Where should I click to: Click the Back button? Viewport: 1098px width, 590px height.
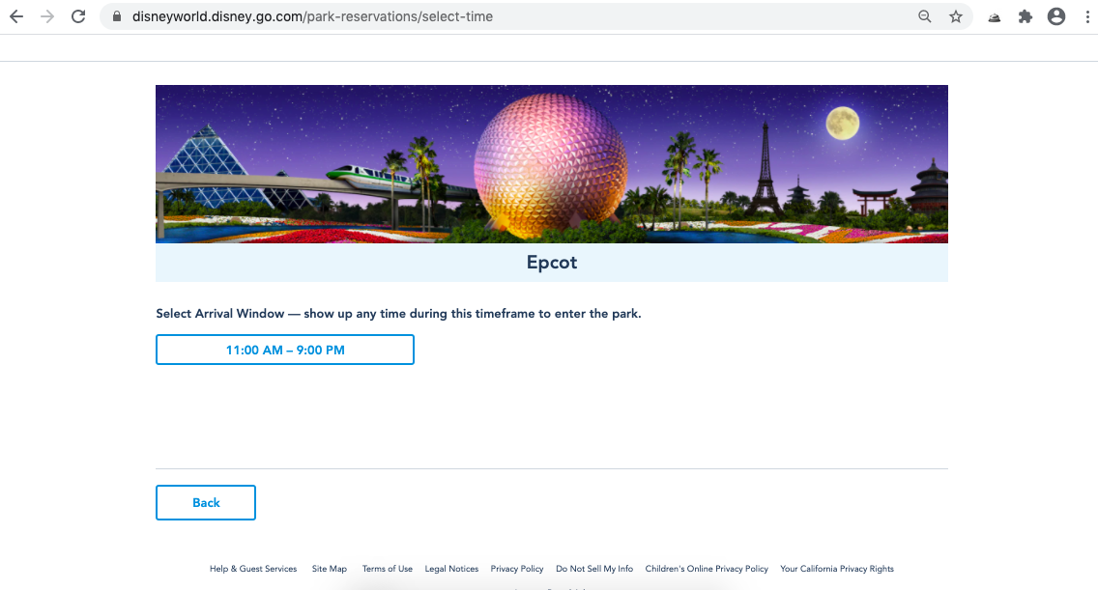click(206, 502)
